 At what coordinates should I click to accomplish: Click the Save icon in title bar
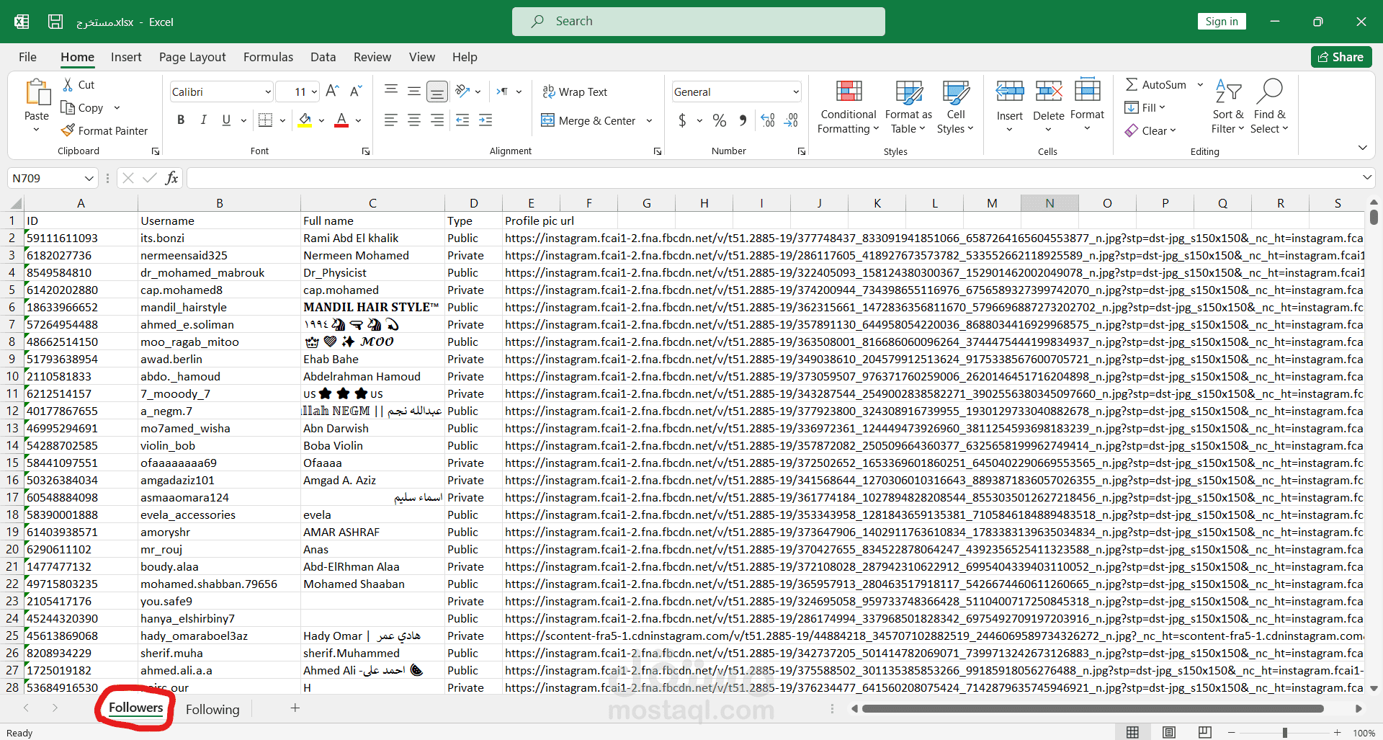coord(55,22)
